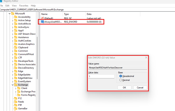Viewport: 175px width, 111px height.
Task: Click the tree pane vertical scrollbar
Action: pyautogui.click(x=37, y=58)
